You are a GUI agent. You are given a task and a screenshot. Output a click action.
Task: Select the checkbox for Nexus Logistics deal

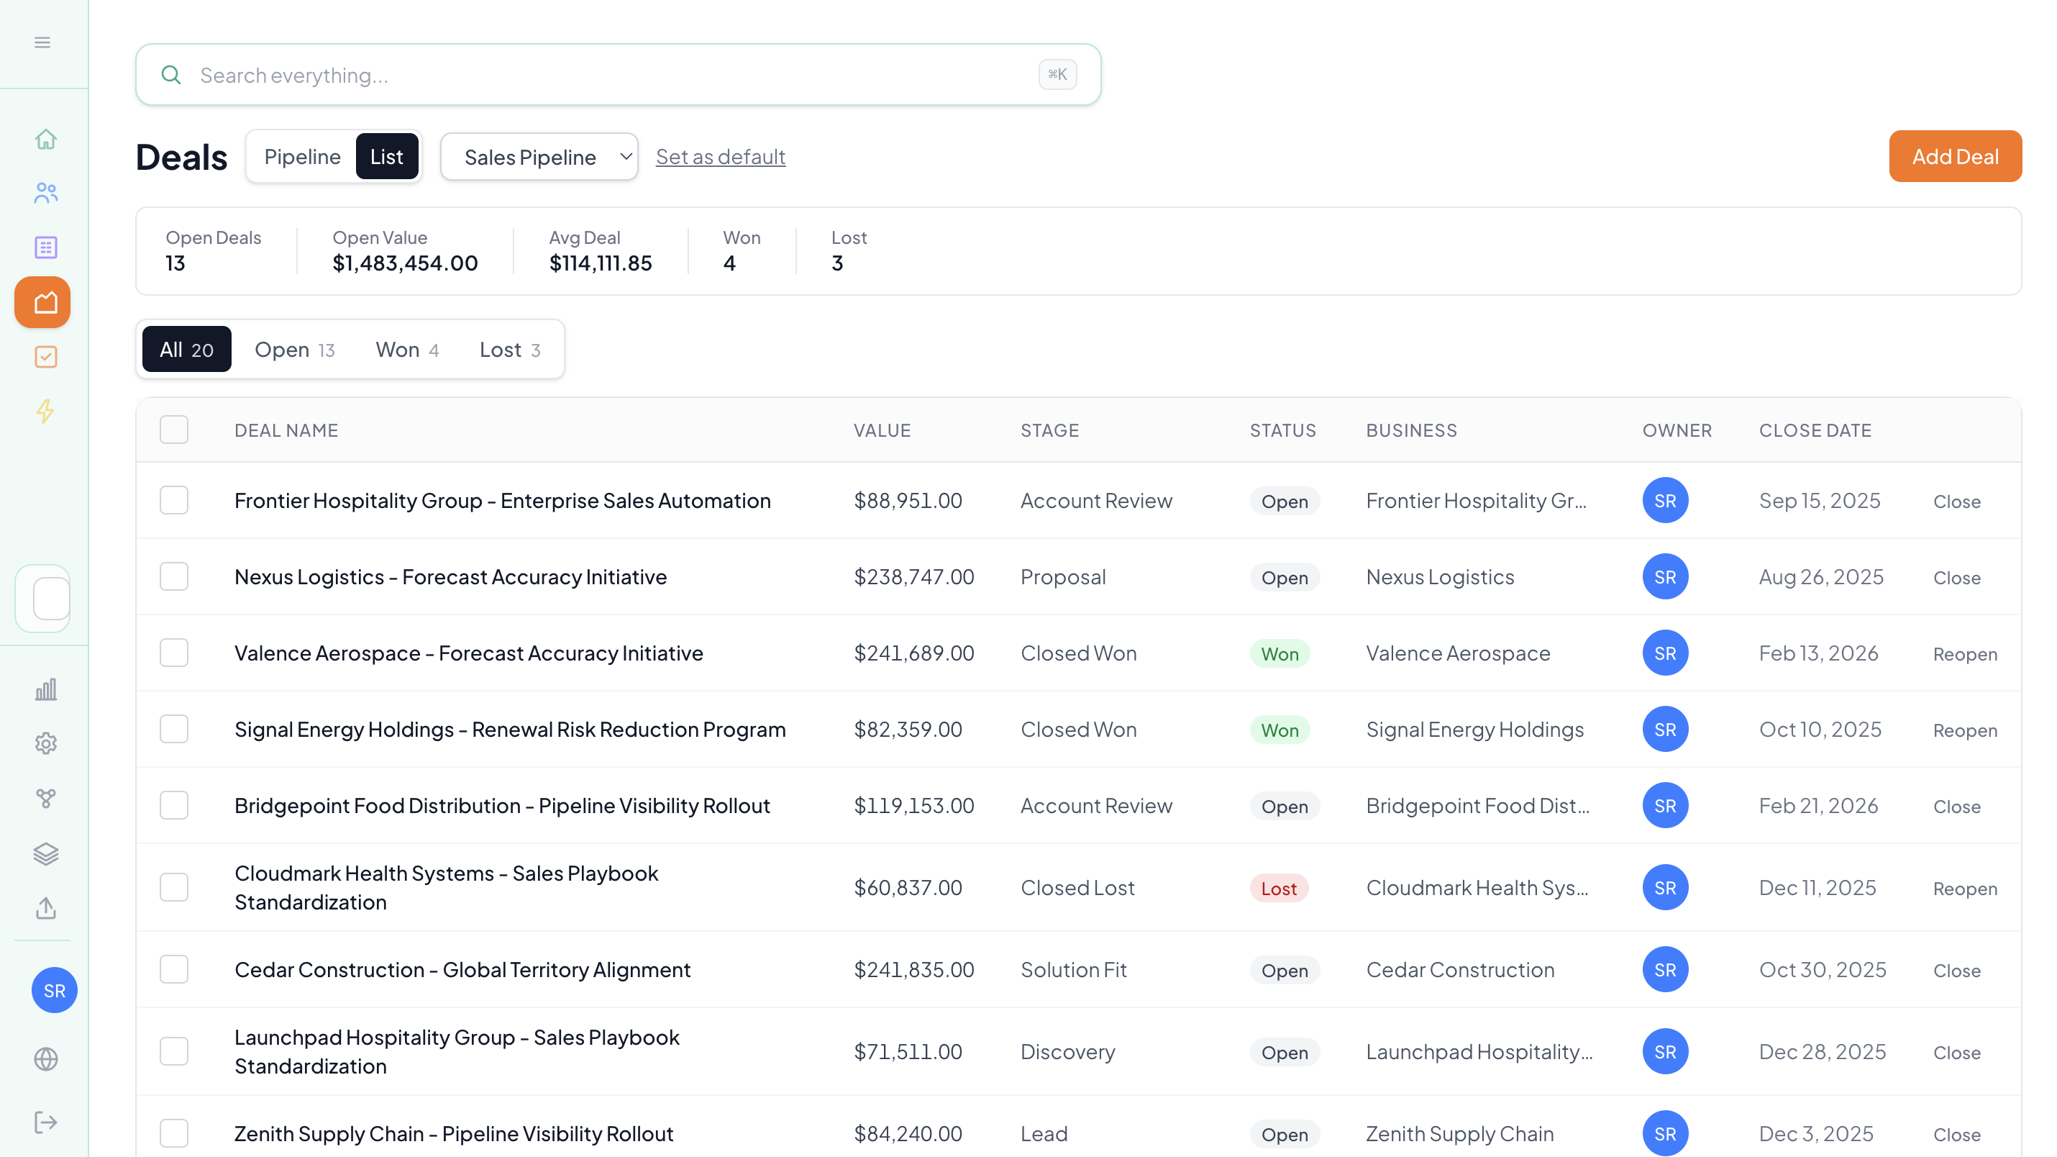point(173,576)
